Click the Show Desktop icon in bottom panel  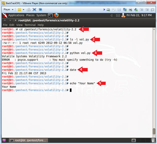pyautogui.click(x=4, y=140)
